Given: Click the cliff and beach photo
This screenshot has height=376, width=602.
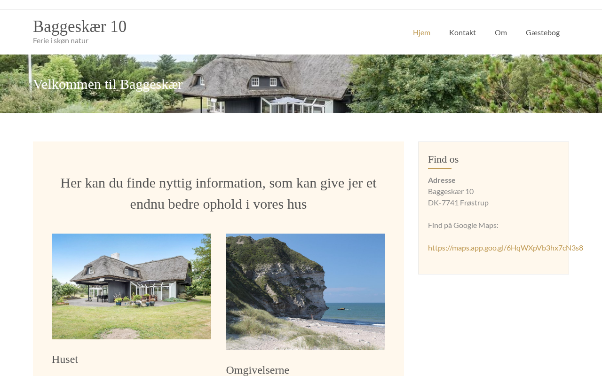Looking at the screenshot, I should coord(306,292).
